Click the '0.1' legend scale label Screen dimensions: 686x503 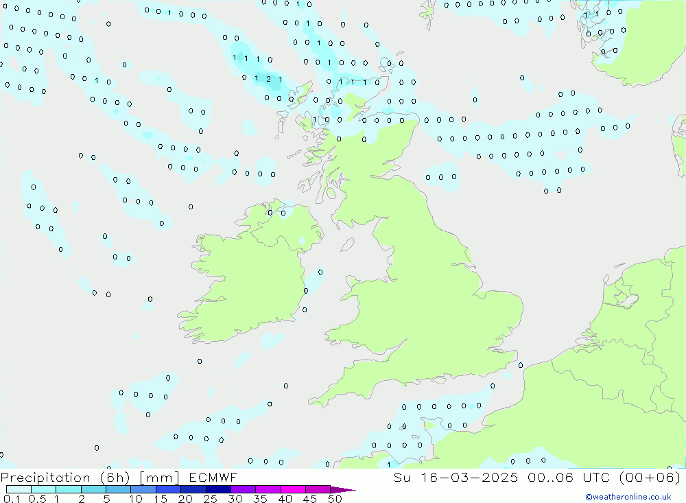pyautogui.click(x=12, y=499)
